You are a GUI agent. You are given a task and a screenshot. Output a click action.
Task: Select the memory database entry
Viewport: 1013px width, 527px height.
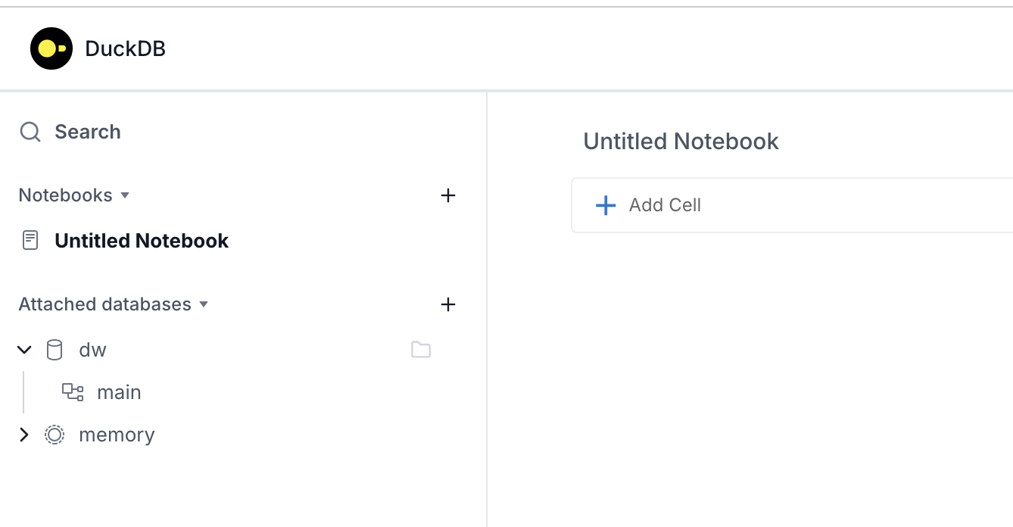116,435
